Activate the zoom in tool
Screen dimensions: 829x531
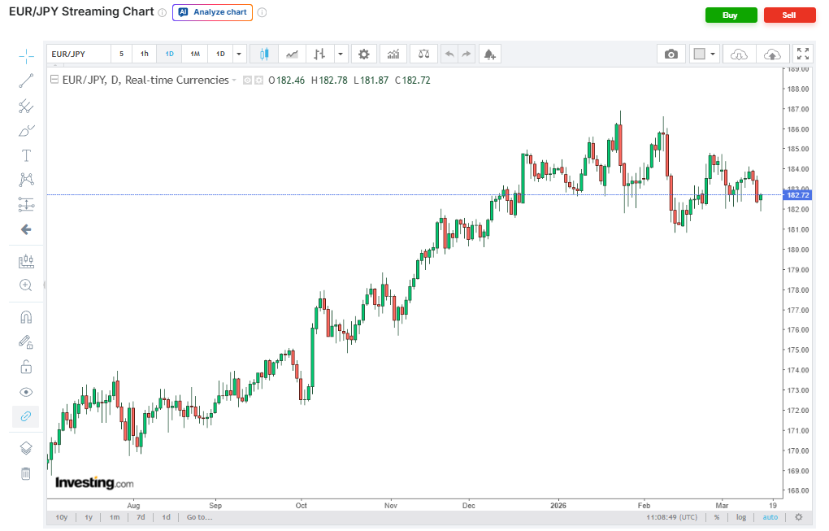coord(26,285)
